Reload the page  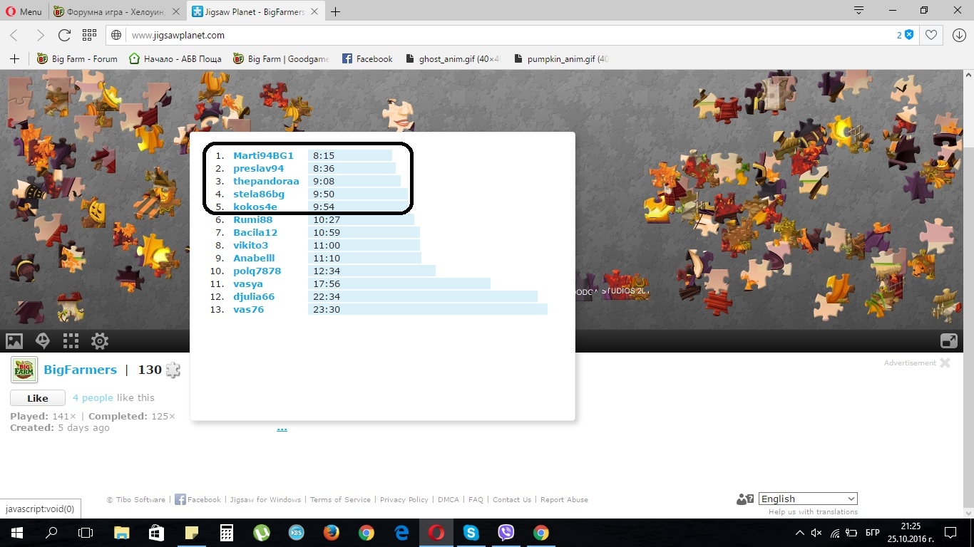pyautogui.click(x=64, y=35)
